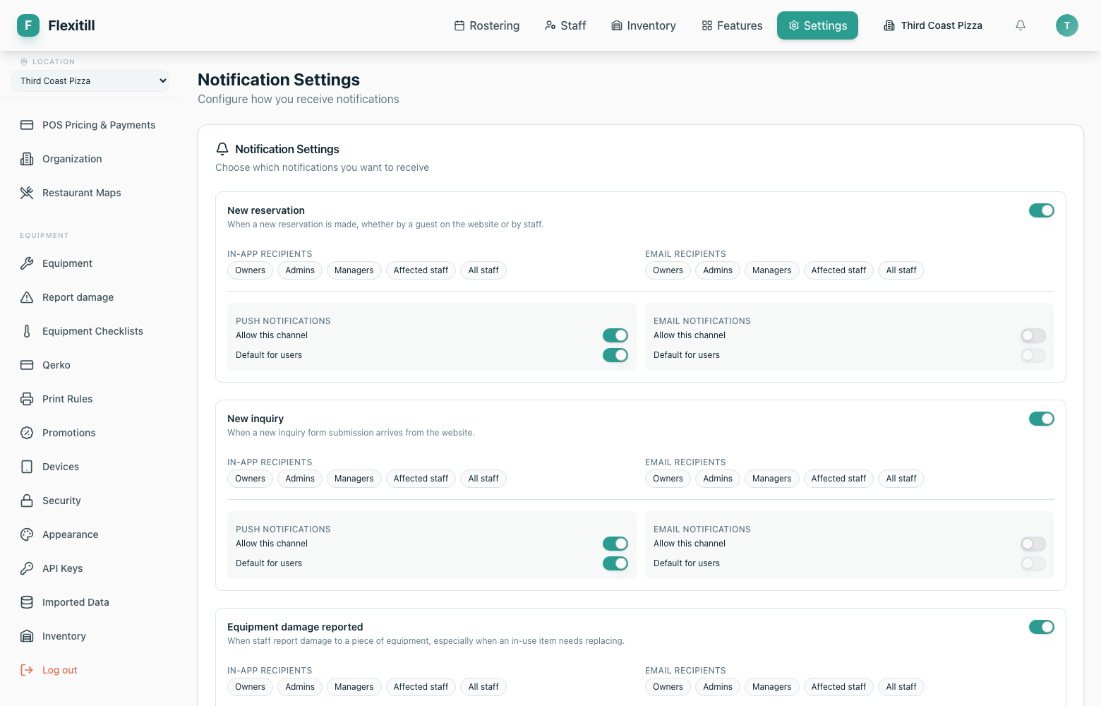
Task: Turn off New inquiry push Allow this channel
Action: point(615,544)
